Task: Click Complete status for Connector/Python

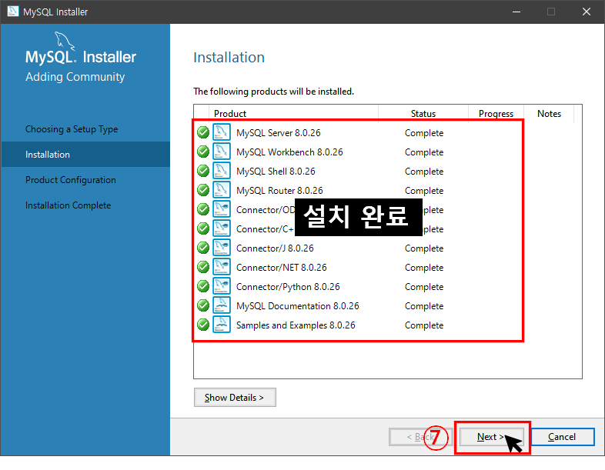Action: click(424, 287)
